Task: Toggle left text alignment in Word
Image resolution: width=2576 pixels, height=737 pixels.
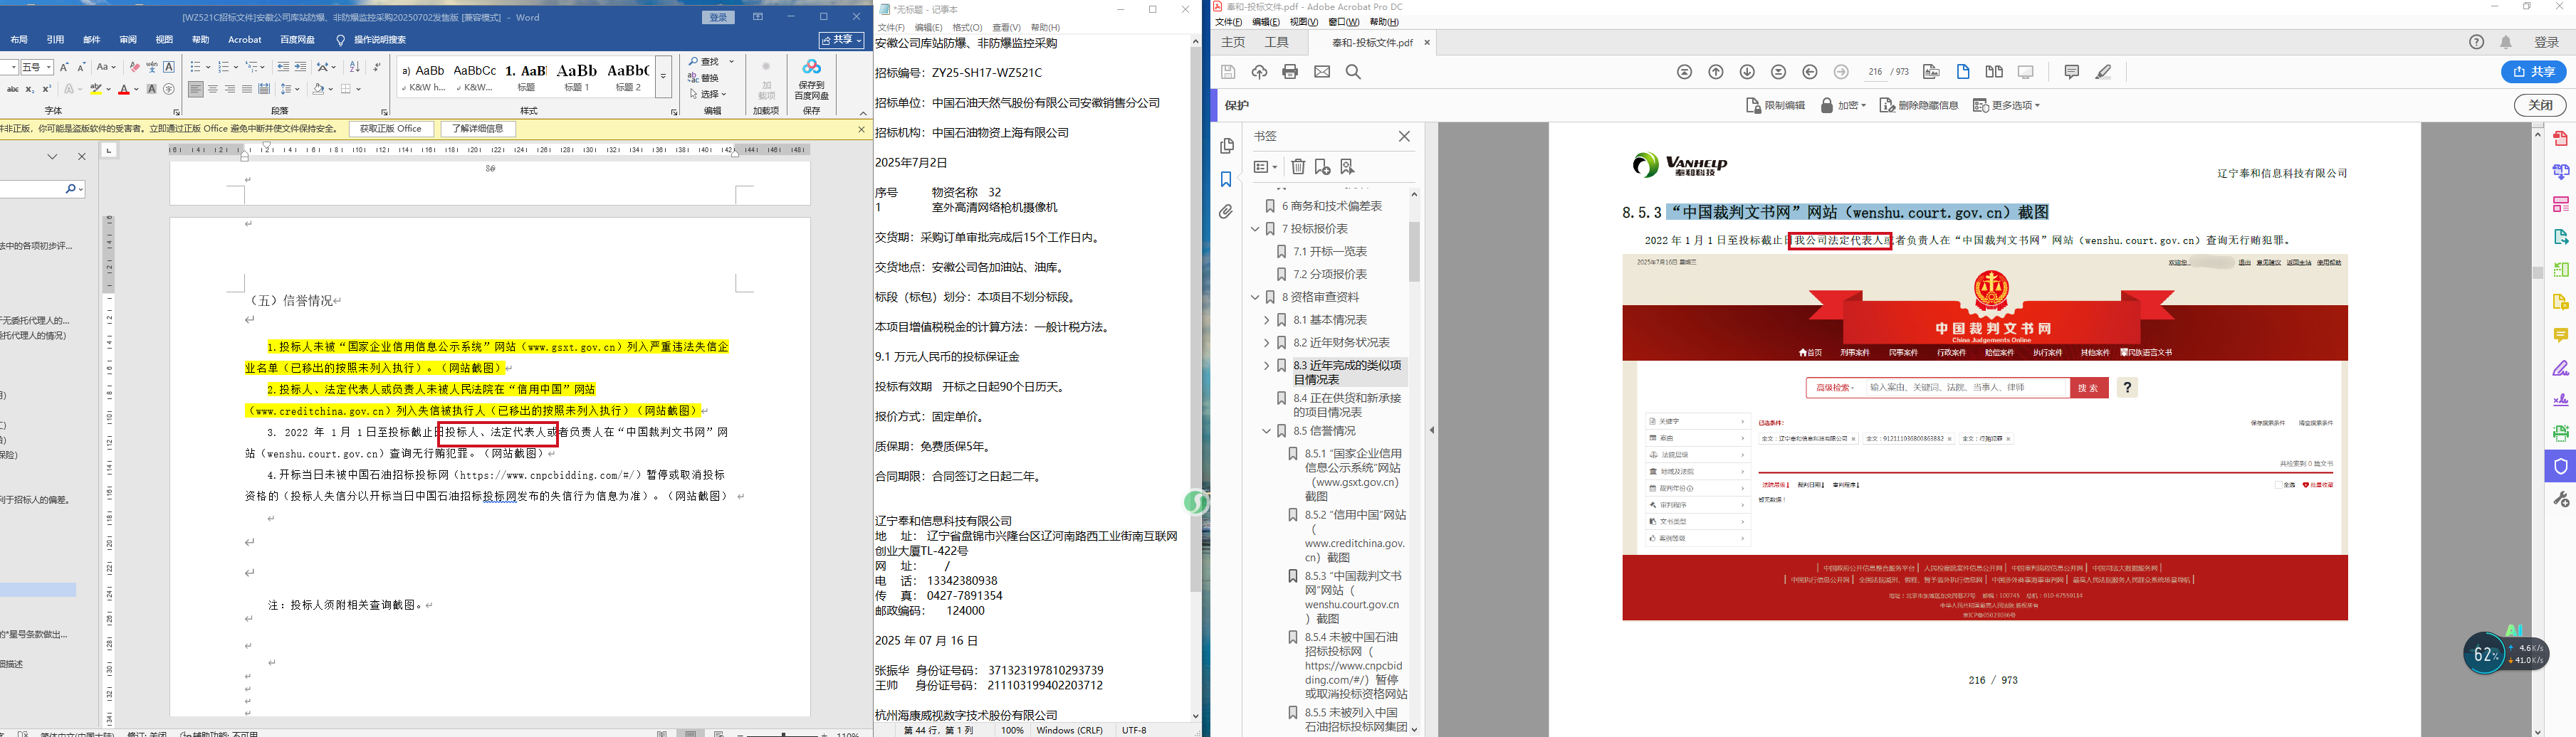Action: click(196, 89)
